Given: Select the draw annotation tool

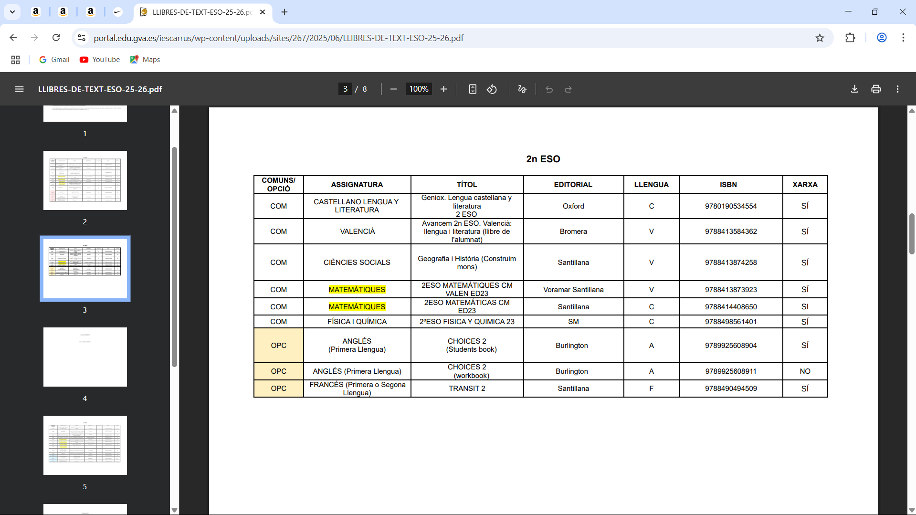Looking at the screenshot, I should click(x=522, y=89).
